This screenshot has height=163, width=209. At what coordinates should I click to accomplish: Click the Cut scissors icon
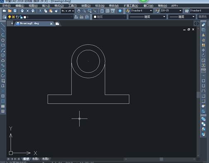click(40, 11)
